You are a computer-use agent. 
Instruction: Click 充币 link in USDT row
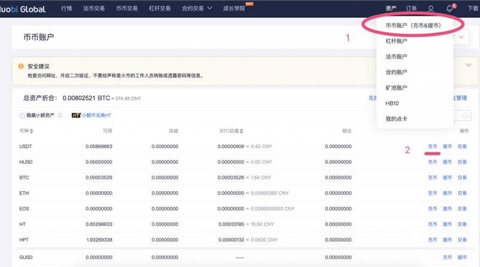[433, 146]
